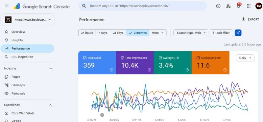Screen dimensions: 263x122
Task: Click the HTTPS lock icon
Action: point(7,121)
